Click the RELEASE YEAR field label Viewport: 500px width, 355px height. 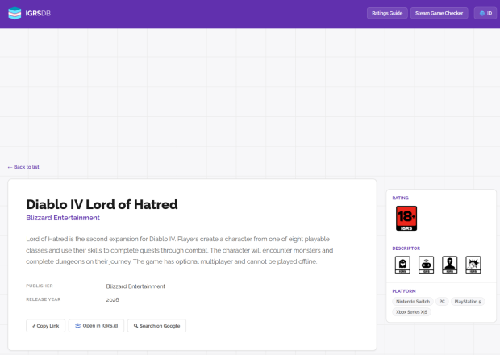(44, 299)
